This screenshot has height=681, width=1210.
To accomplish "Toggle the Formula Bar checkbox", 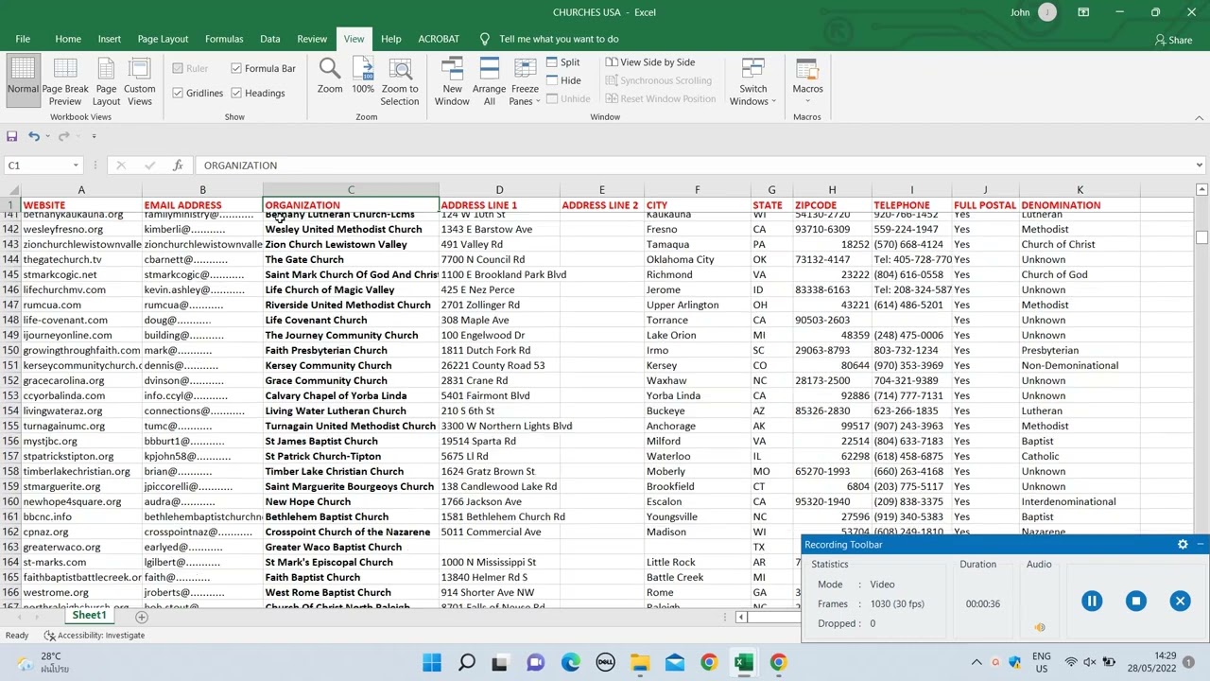I will click(x=236, y=68).
